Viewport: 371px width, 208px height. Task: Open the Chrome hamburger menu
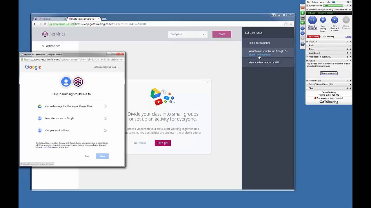point(291,24)
